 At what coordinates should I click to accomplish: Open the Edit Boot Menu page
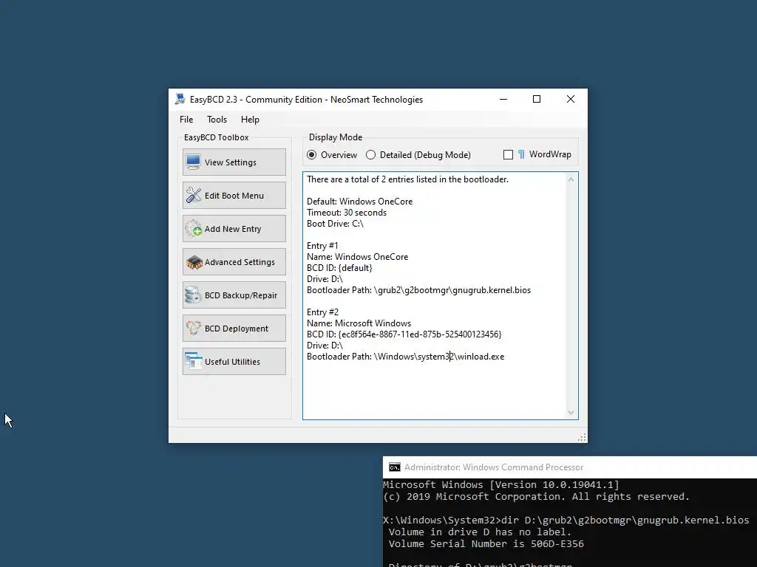[234, 195]
